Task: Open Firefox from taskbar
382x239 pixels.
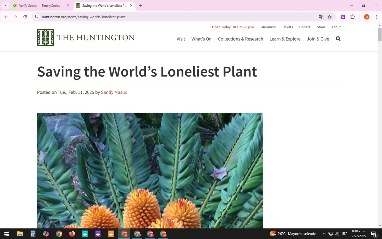Action: (x=72, y=234)
